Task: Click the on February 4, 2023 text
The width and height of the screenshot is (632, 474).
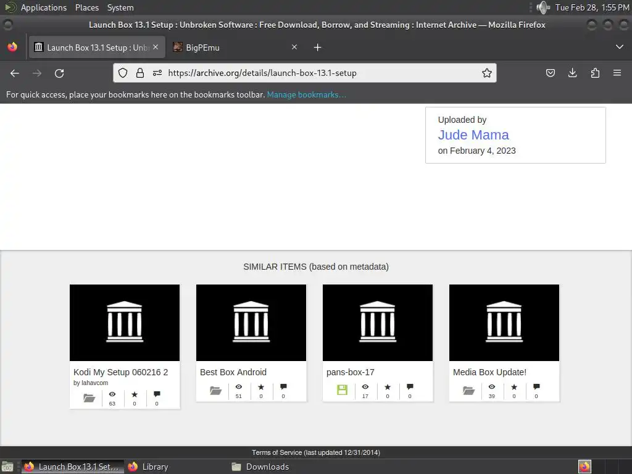Action: pyautogui.click(x=477, y=151)
